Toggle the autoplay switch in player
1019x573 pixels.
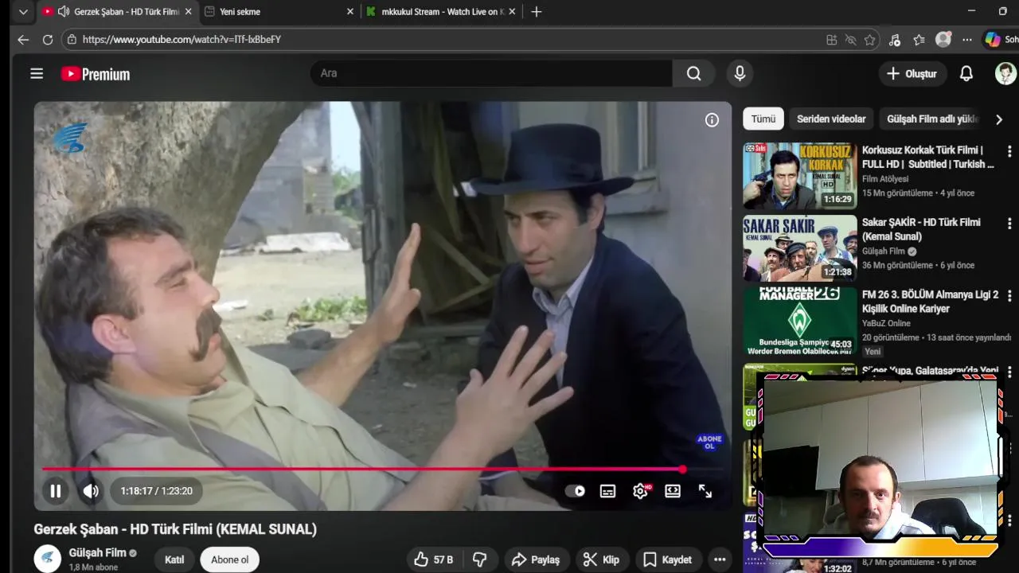pos(575,491)
